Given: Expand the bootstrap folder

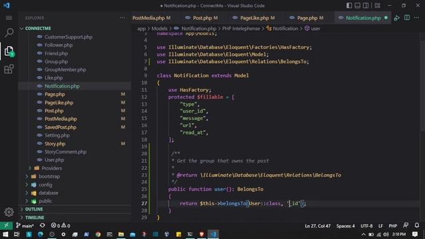Looking at the screenshot, I should click(49, 177).
